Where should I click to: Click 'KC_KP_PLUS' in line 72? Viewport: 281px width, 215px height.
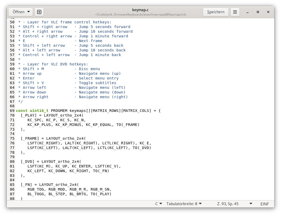tap(39, 125)
